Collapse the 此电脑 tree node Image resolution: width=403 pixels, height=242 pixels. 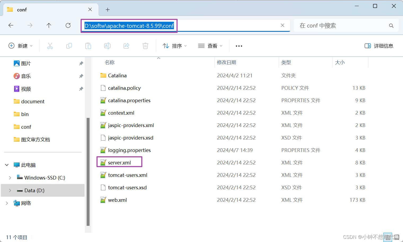click(7, 165)
